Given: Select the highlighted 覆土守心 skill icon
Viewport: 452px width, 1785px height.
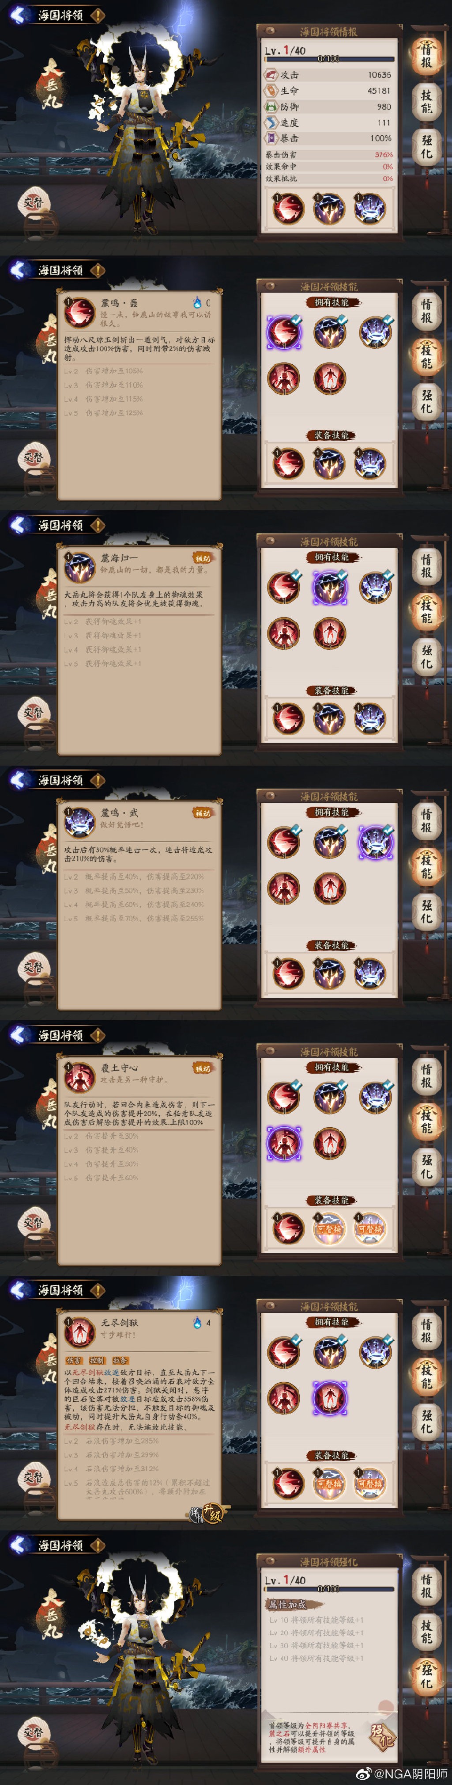Looking at the screenshot, I should pos(284,1143).
